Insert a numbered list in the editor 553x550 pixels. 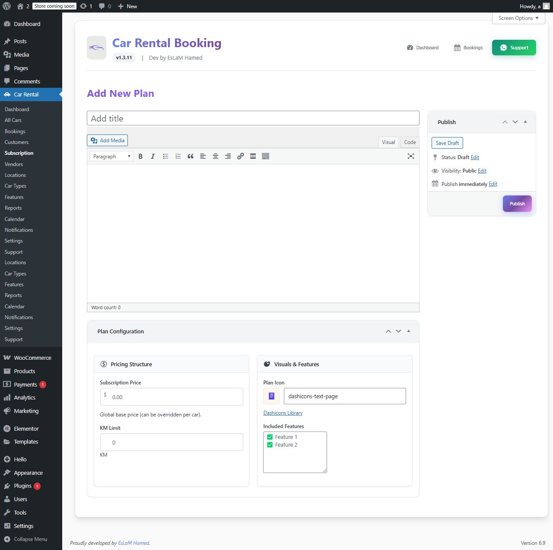coord(178,157)
